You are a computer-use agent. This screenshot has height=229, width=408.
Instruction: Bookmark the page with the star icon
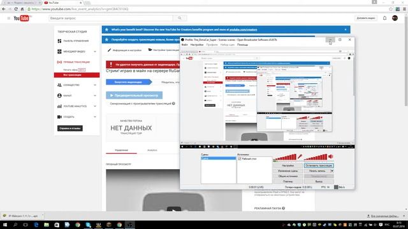pyautogui.click(x=391, y=9)
